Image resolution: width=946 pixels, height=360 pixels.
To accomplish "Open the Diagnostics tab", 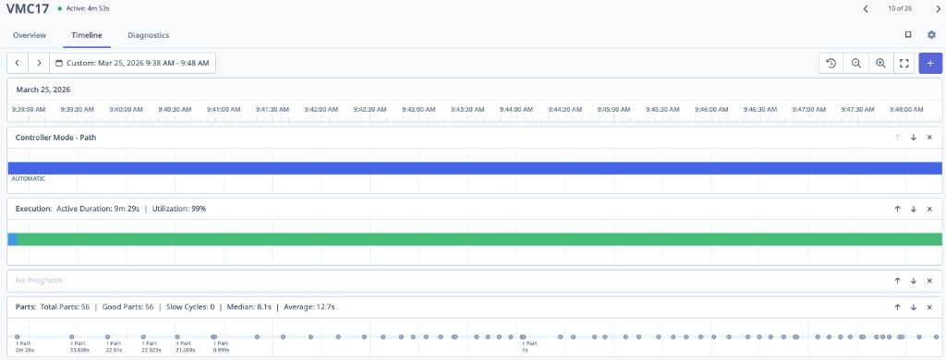I will pos(149,35).
